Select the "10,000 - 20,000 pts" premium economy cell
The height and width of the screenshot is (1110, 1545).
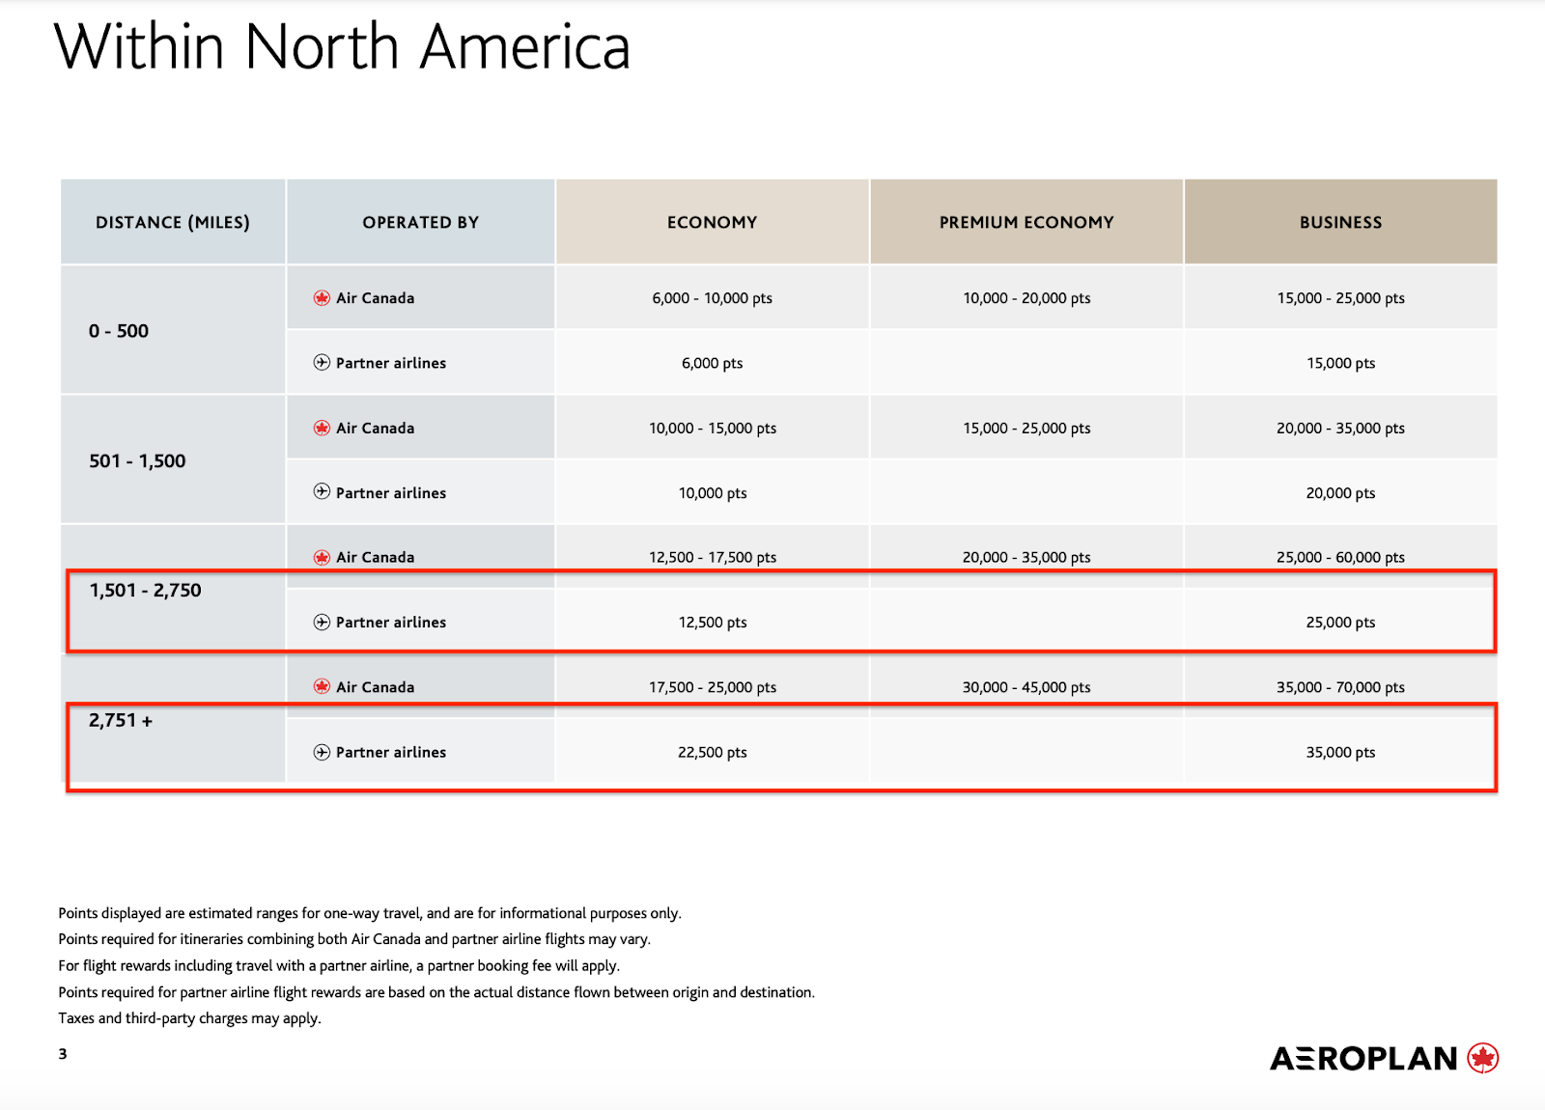tap(1026, 298)
